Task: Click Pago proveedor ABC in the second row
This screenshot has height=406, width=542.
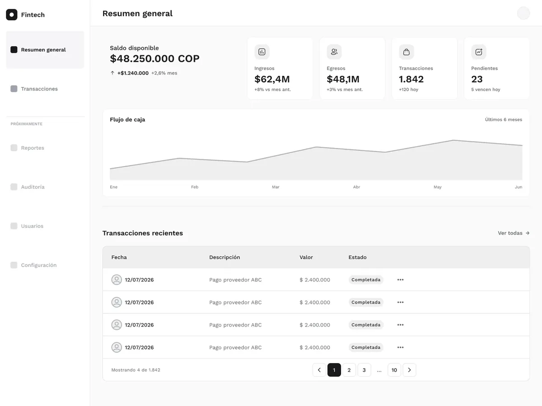Action: pos(235,302)
